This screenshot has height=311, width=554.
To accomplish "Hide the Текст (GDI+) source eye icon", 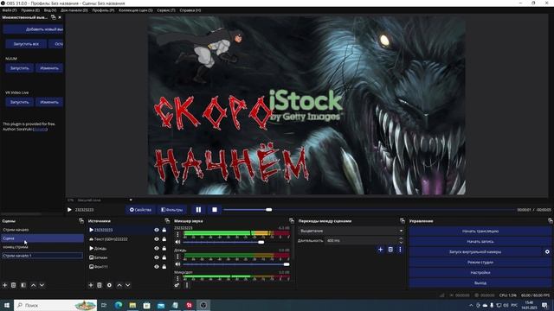I will (157, 239).
